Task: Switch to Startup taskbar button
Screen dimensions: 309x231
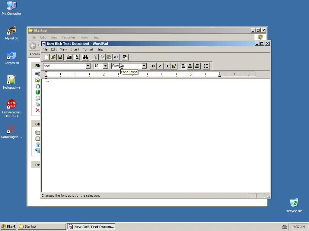Action: (42, 226)
